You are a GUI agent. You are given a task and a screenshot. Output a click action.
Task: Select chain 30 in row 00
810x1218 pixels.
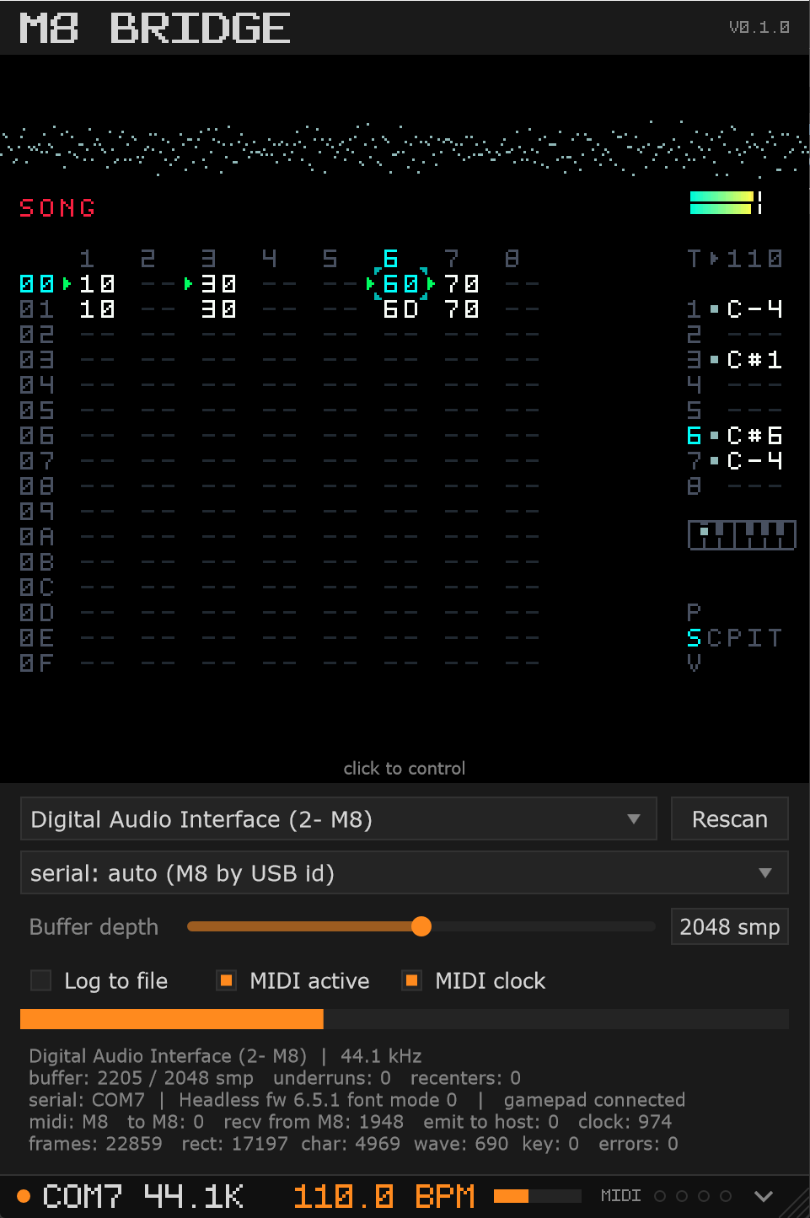click(218, 284)
